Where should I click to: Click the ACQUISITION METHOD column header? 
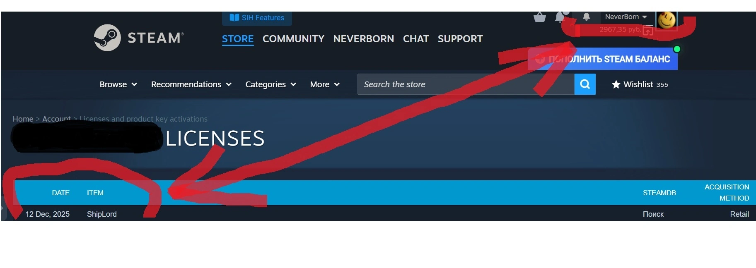pos(727,193)
